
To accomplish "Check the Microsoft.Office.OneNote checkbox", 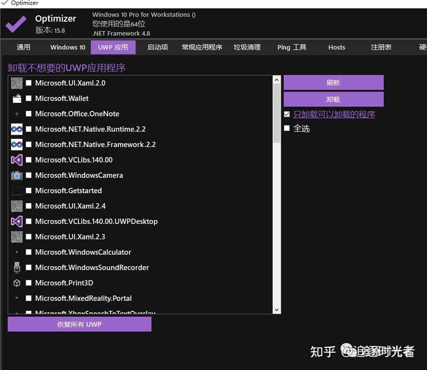I will (x=28, y=114).
